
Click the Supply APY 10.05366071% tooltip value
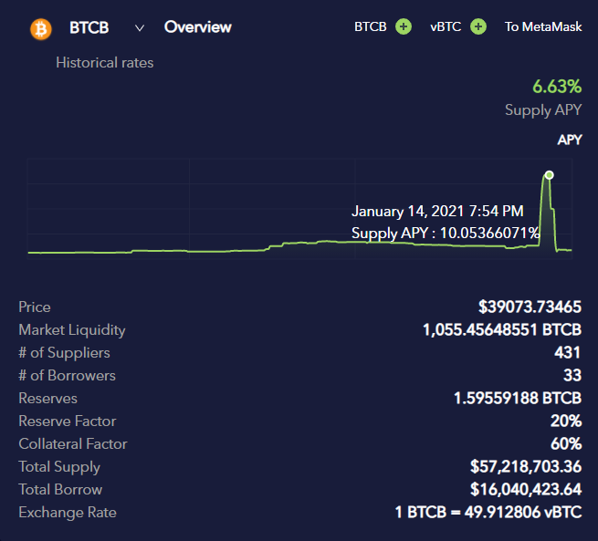pos(445,233)
